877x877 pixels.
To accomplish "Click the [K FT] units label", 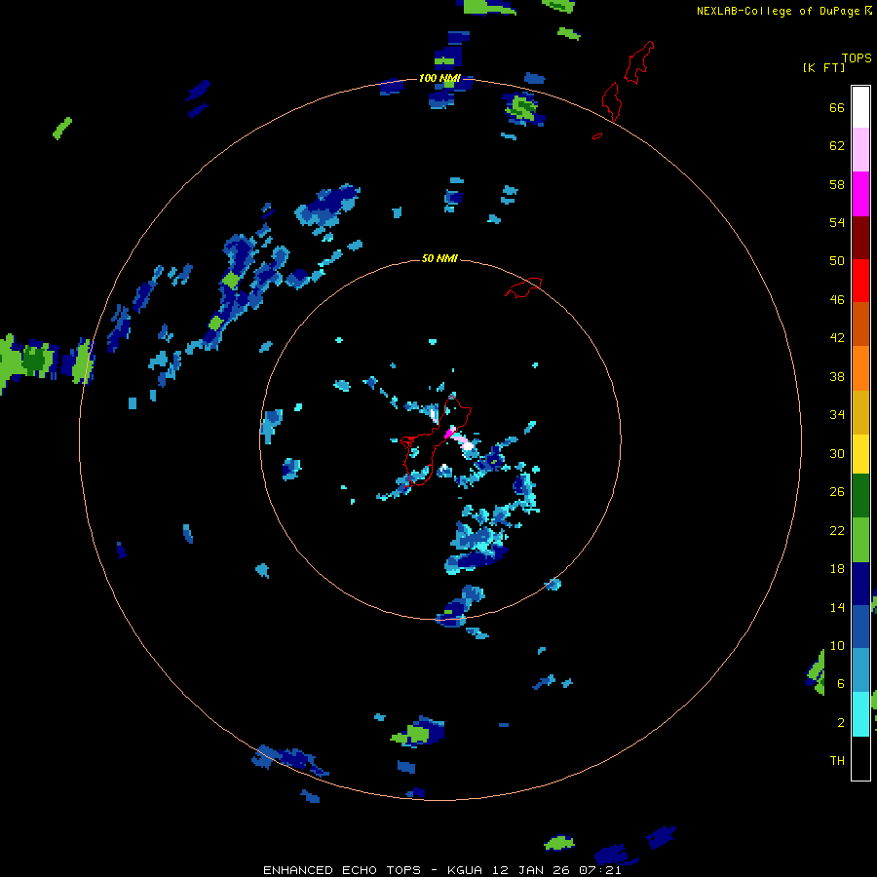I will tap(823, 67).
